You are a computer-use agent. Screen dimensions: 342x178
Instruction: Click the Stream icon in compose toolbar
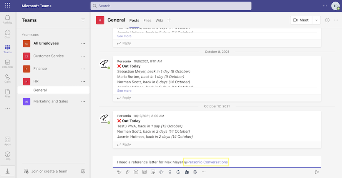click(161, 172)
